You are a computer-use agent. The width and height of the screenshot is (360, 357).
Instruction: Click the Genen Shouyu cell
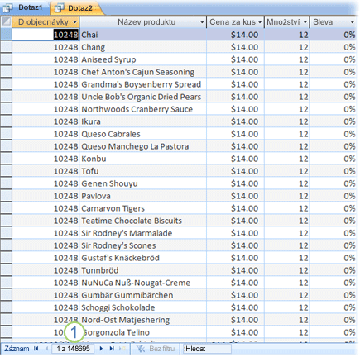143,183
